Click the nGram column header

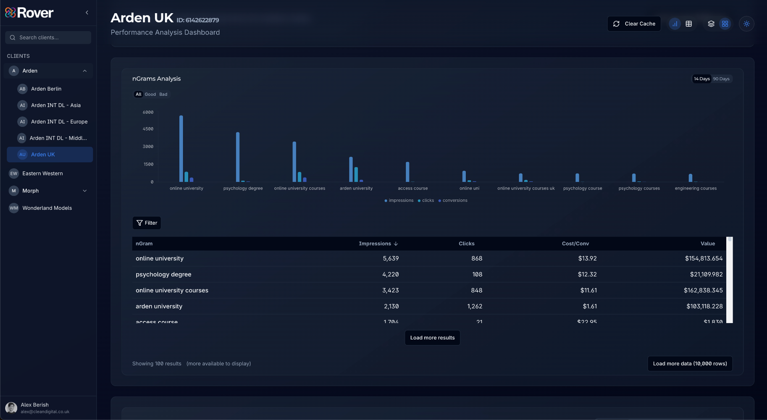(144, 244)
